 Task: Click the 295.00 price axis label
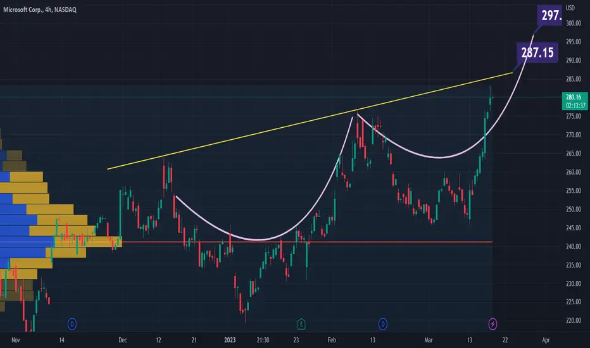click(x=574, y=42)
